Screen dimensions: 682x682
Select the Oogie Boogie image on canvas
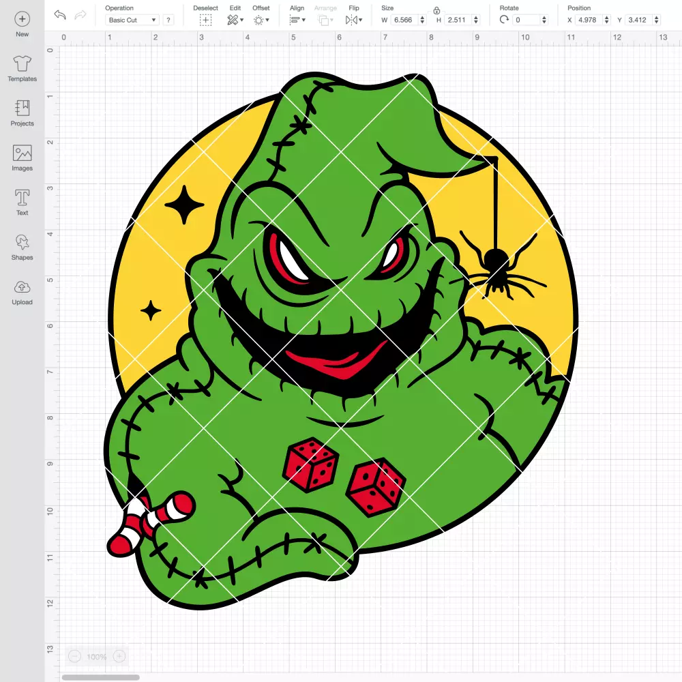[x=341, y=341]
